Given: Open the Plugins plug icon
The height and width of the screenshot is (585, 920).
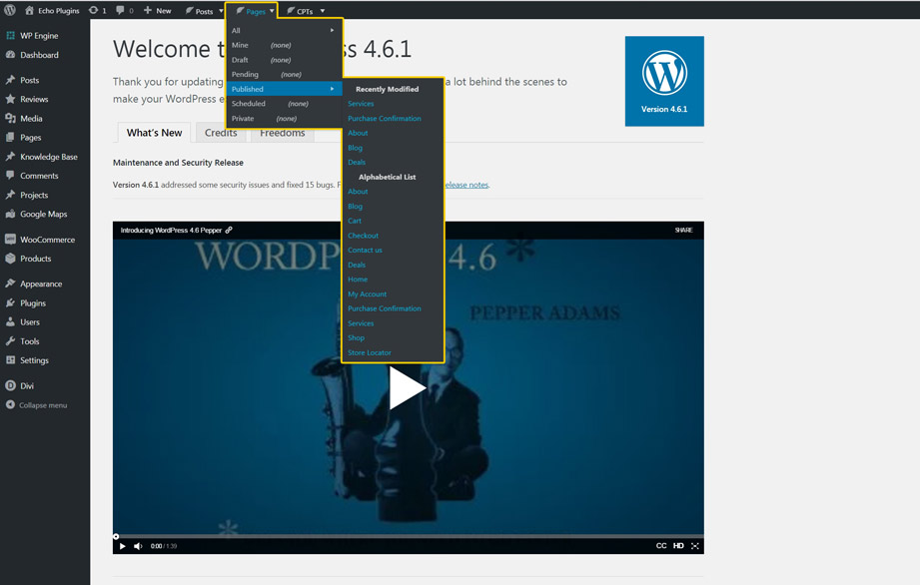Looking at the screenshot, I should [x=10, y=303].
